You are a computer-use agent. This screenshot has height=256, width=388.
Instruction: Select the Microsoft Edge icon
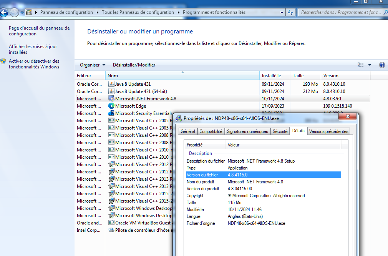click(x=111, y=106)
